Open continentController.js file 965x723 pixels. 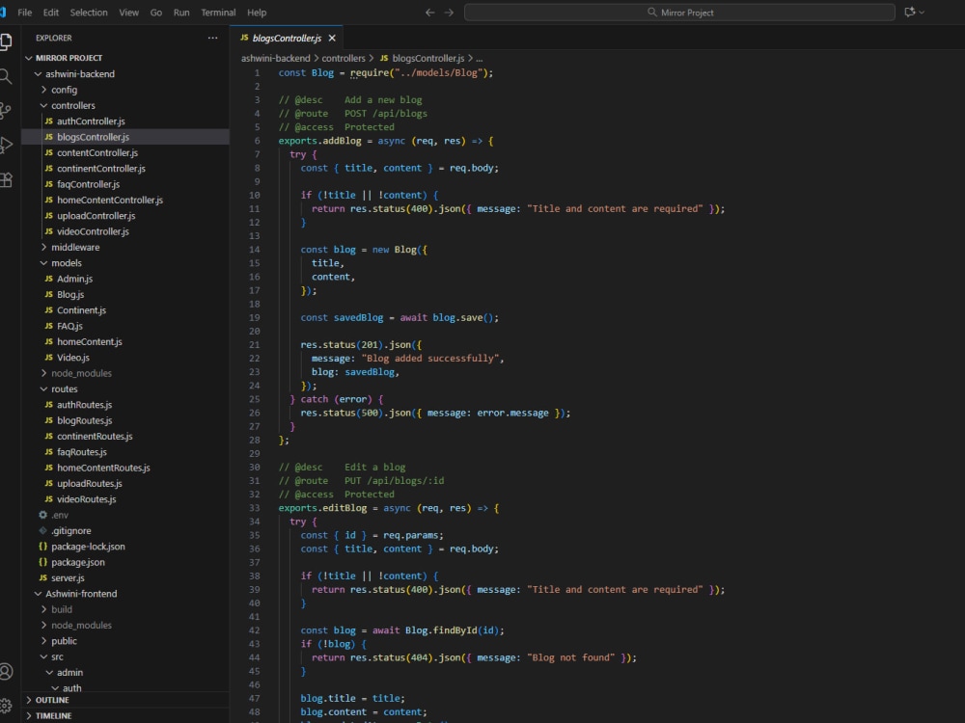pyautogui.click(x=125, y=169)
